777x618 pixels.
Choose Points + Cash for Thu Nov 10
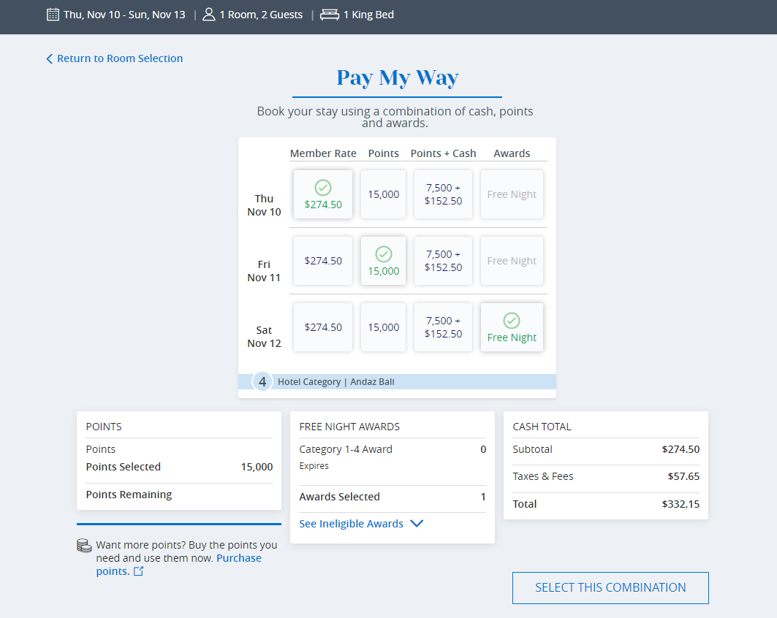point(443,194)
